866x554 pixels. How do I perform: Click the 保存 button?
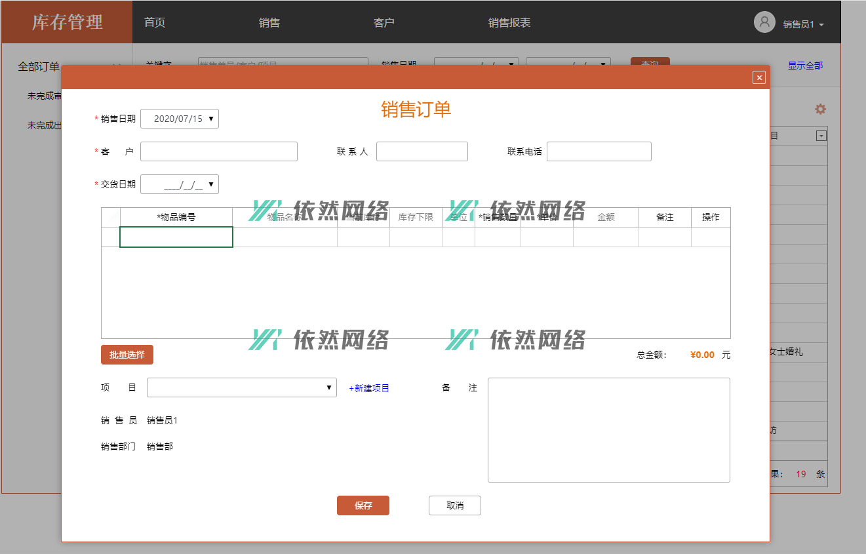(x=363, y=505)
